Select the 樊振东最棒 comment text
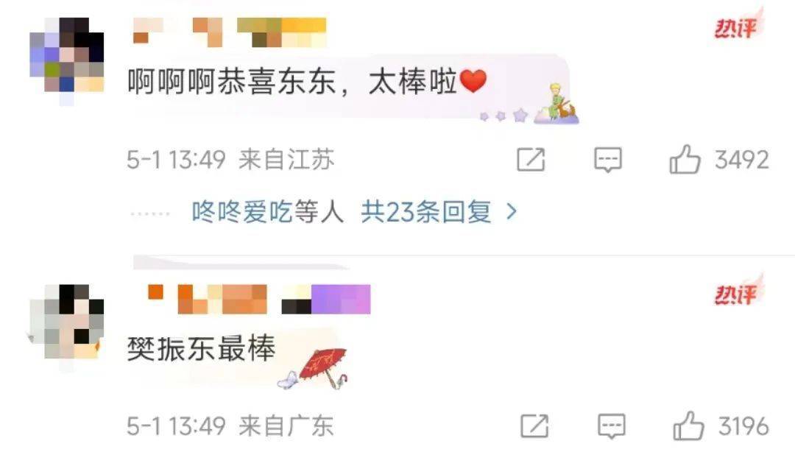795x452 pixels. coord(201,348)
